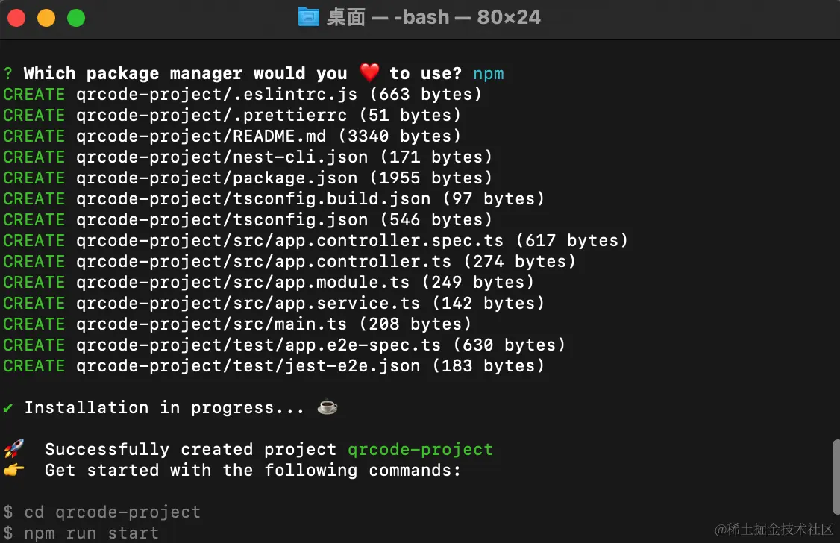Click the red heart emoji

pyautogui.click(x=369, y=73)
